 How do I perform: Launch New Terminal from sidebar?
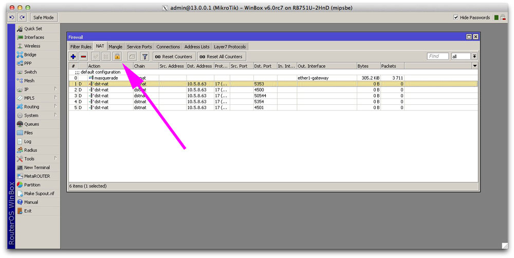point(38,168)
